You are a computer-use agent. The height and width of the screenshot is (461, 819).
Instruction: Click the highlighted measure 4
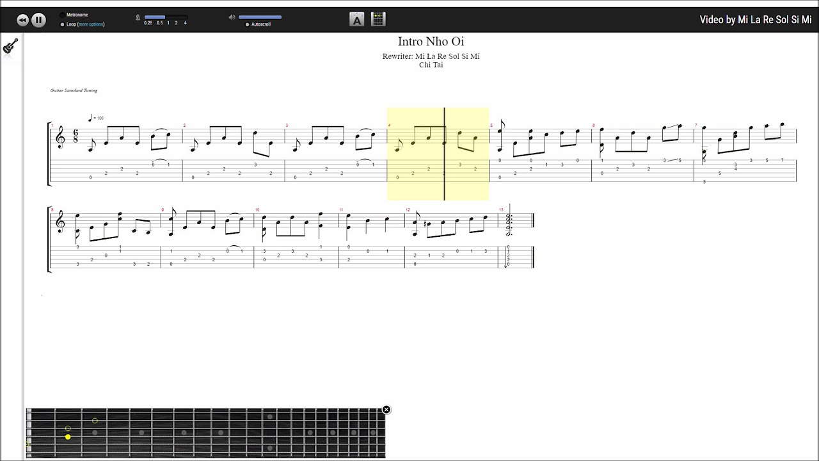point(438,154)
